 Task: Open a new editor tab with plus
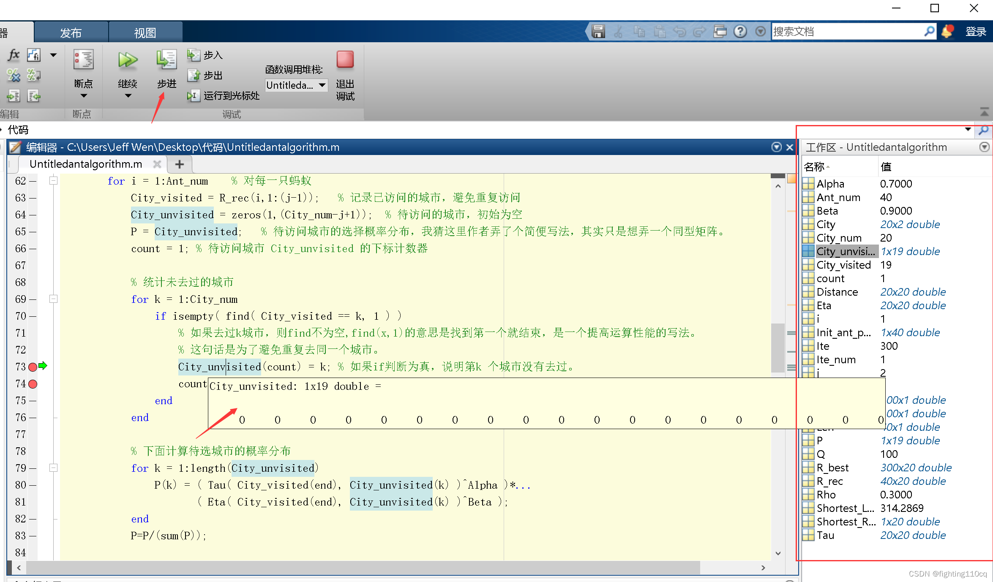[180, 164]
